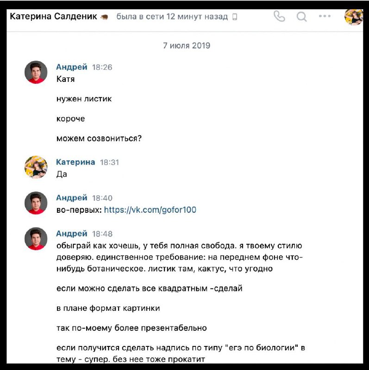Select the message 'так по-моему более презентабельно'
369x370 pixels.
[x=131, y=328]
